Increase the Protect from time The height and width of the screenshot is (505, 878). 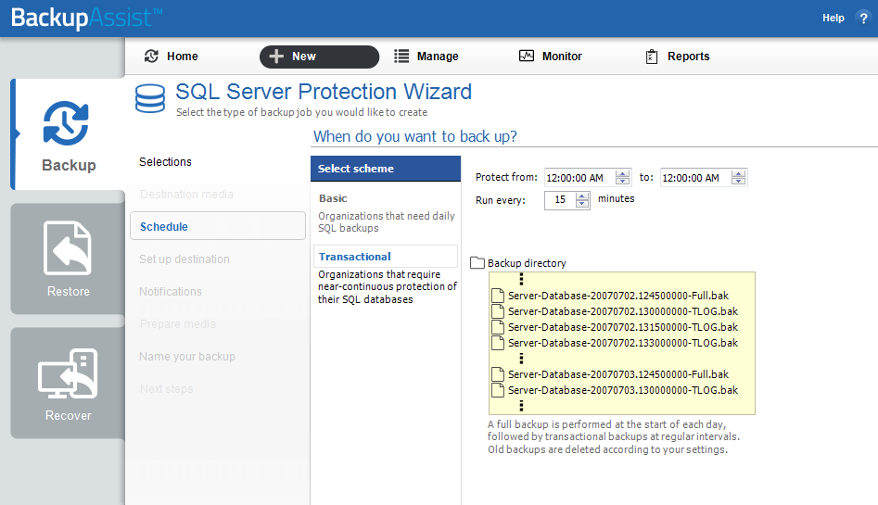pos(622,173)
